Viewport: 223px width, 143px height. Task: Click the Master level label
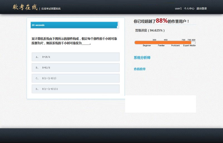pyautogui.click(x=193, y=45)
